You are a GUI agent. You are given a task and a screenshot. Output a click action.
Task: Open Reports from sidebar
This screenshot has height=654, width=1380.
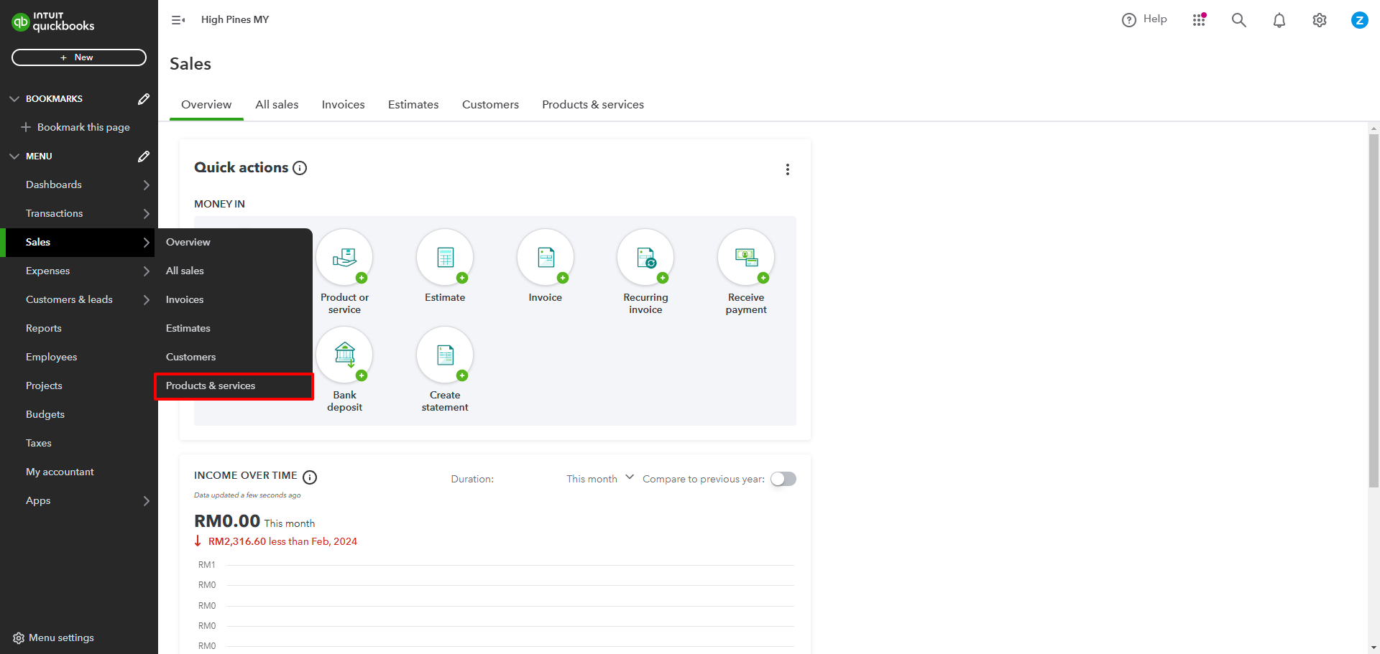(79, 328)
